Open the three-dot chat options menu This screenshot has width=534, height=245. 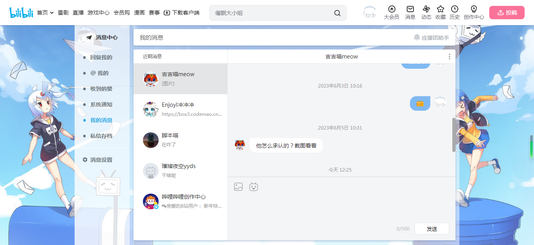(x=450, y=57)
